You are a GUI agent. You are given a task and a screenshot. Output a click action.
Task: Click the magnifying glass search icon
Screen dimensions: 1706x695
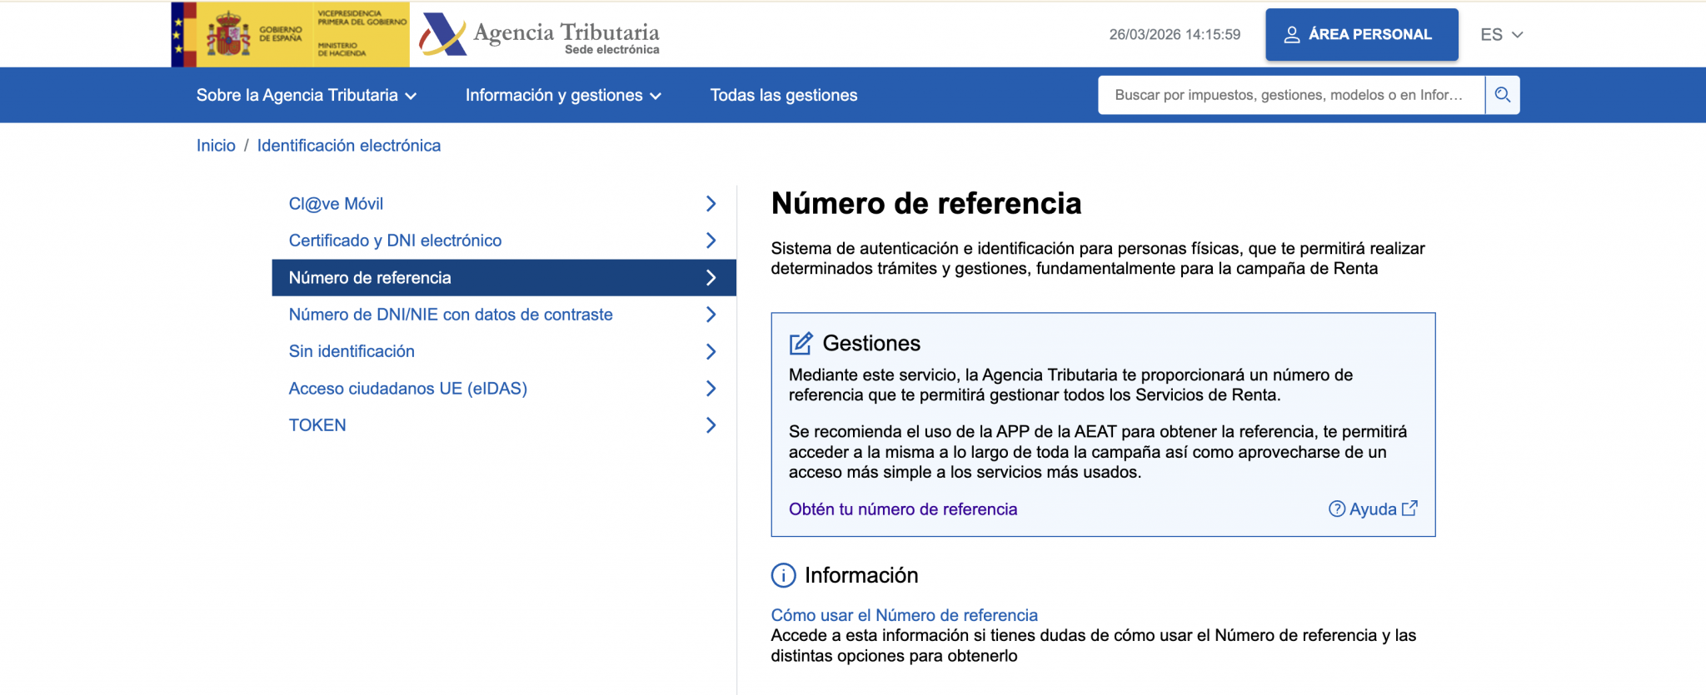tap(1502, 95)
